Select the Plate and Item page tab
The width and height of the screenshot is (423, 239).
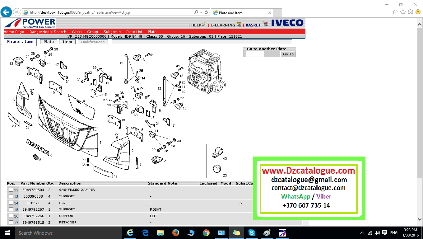click(x=20, y=42)
